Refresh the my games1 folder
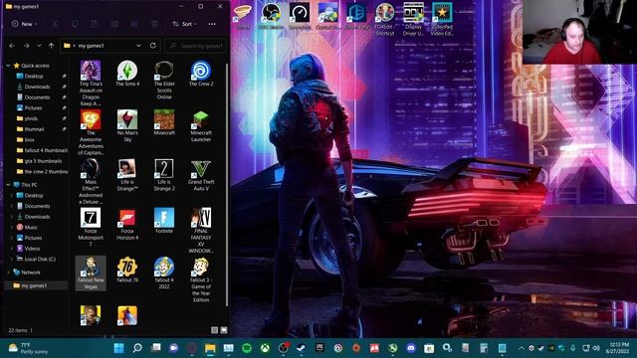 click(152, 46)
